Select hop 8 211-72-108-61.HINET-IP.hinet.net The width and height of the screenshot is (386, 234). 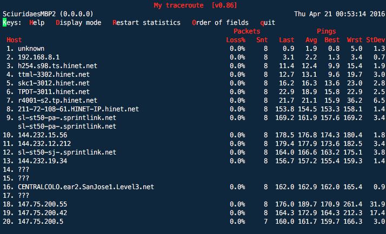[x=78, y=109]
